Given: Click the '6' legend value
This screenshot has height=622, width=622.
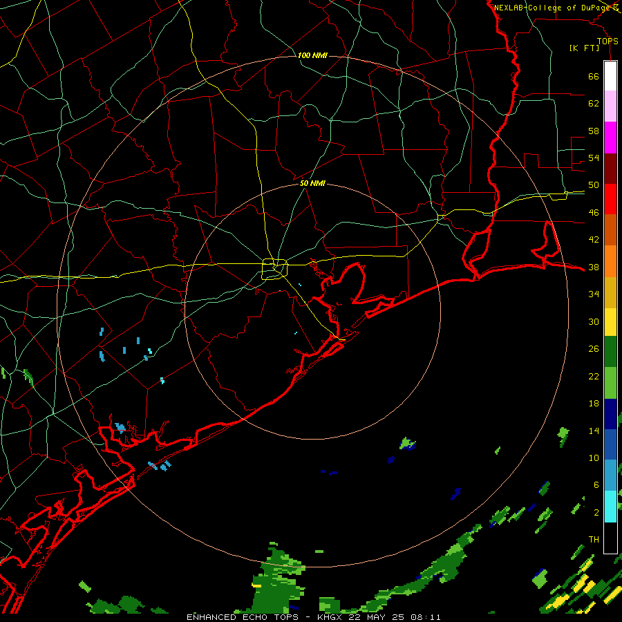Looking at the screenshot, I should [x=596, y=485].
